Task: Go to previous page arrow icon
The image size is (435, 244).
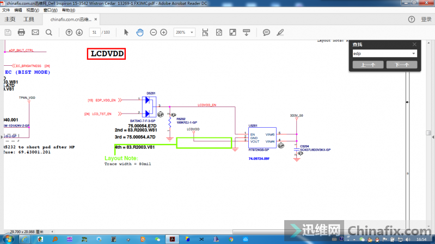Action: pyautogui.click(x=69, y=33)
